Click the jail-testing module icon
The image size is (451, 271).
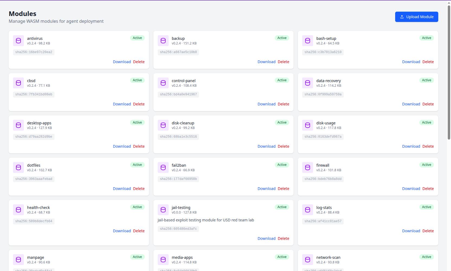[163, 210]
